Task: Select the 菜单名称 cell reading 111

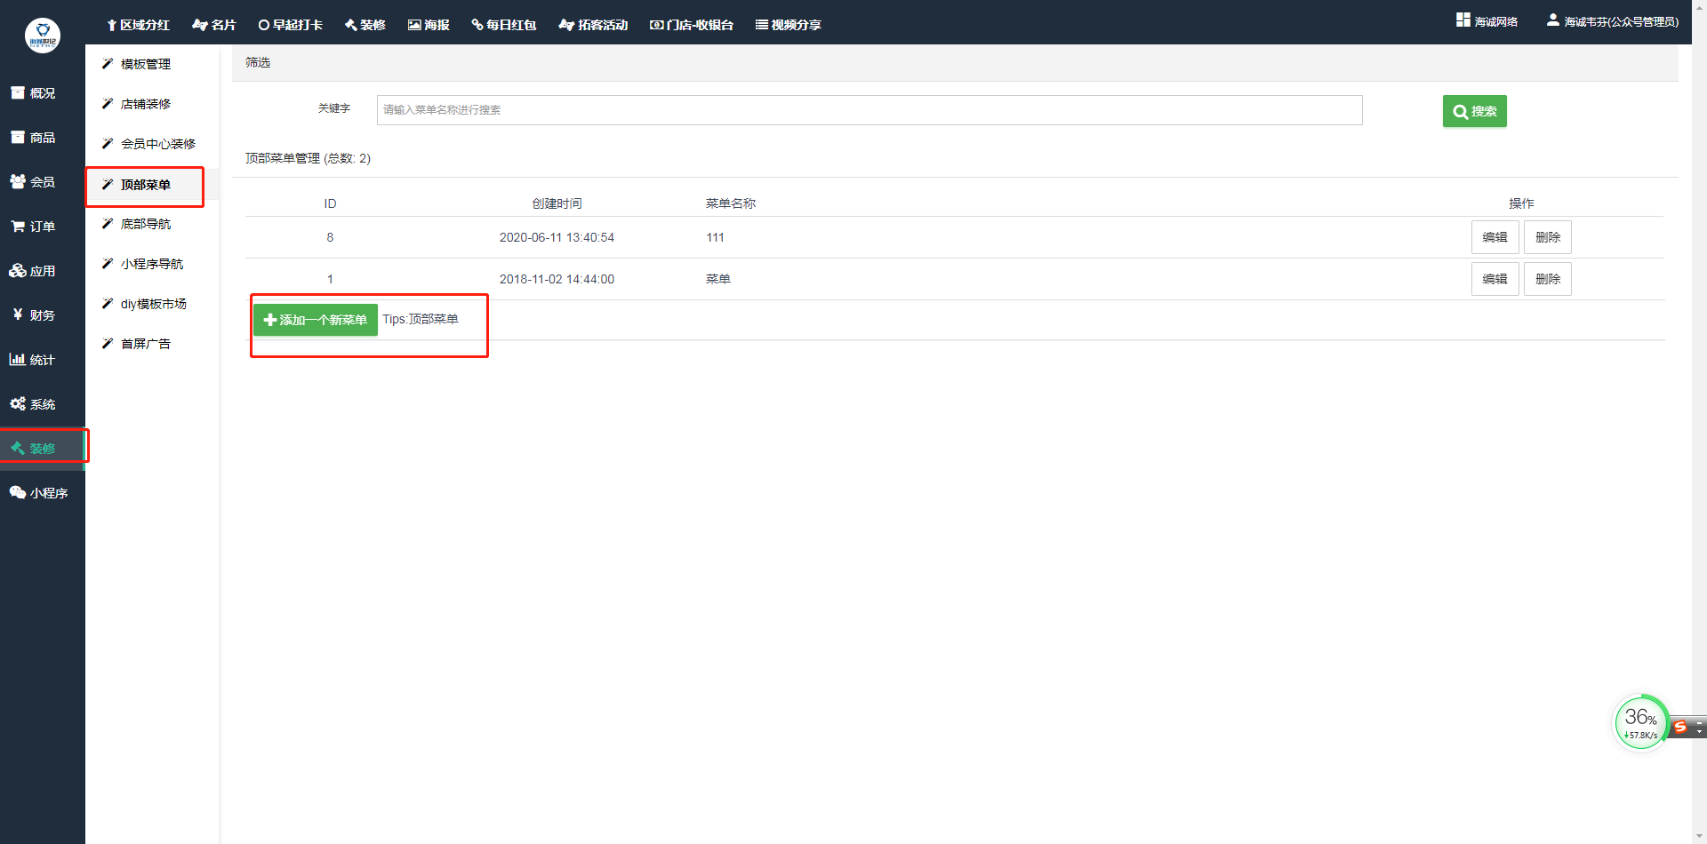Action: point(715,237)
